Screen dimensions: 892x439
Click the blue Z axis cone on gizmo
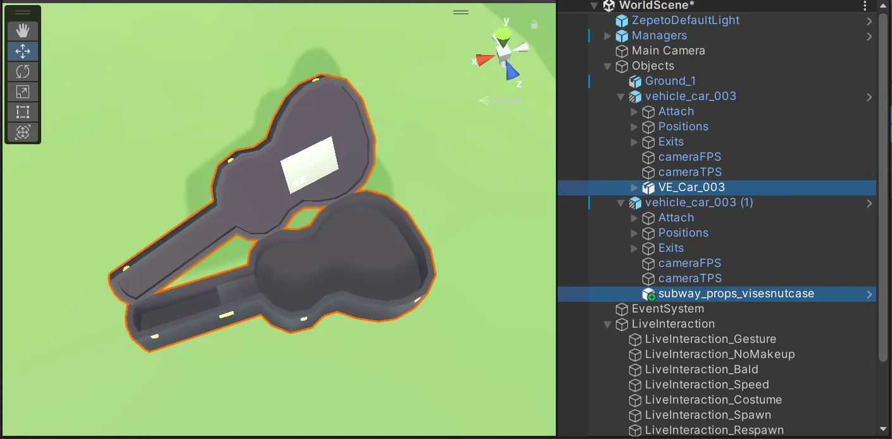[x=512, y=71]
